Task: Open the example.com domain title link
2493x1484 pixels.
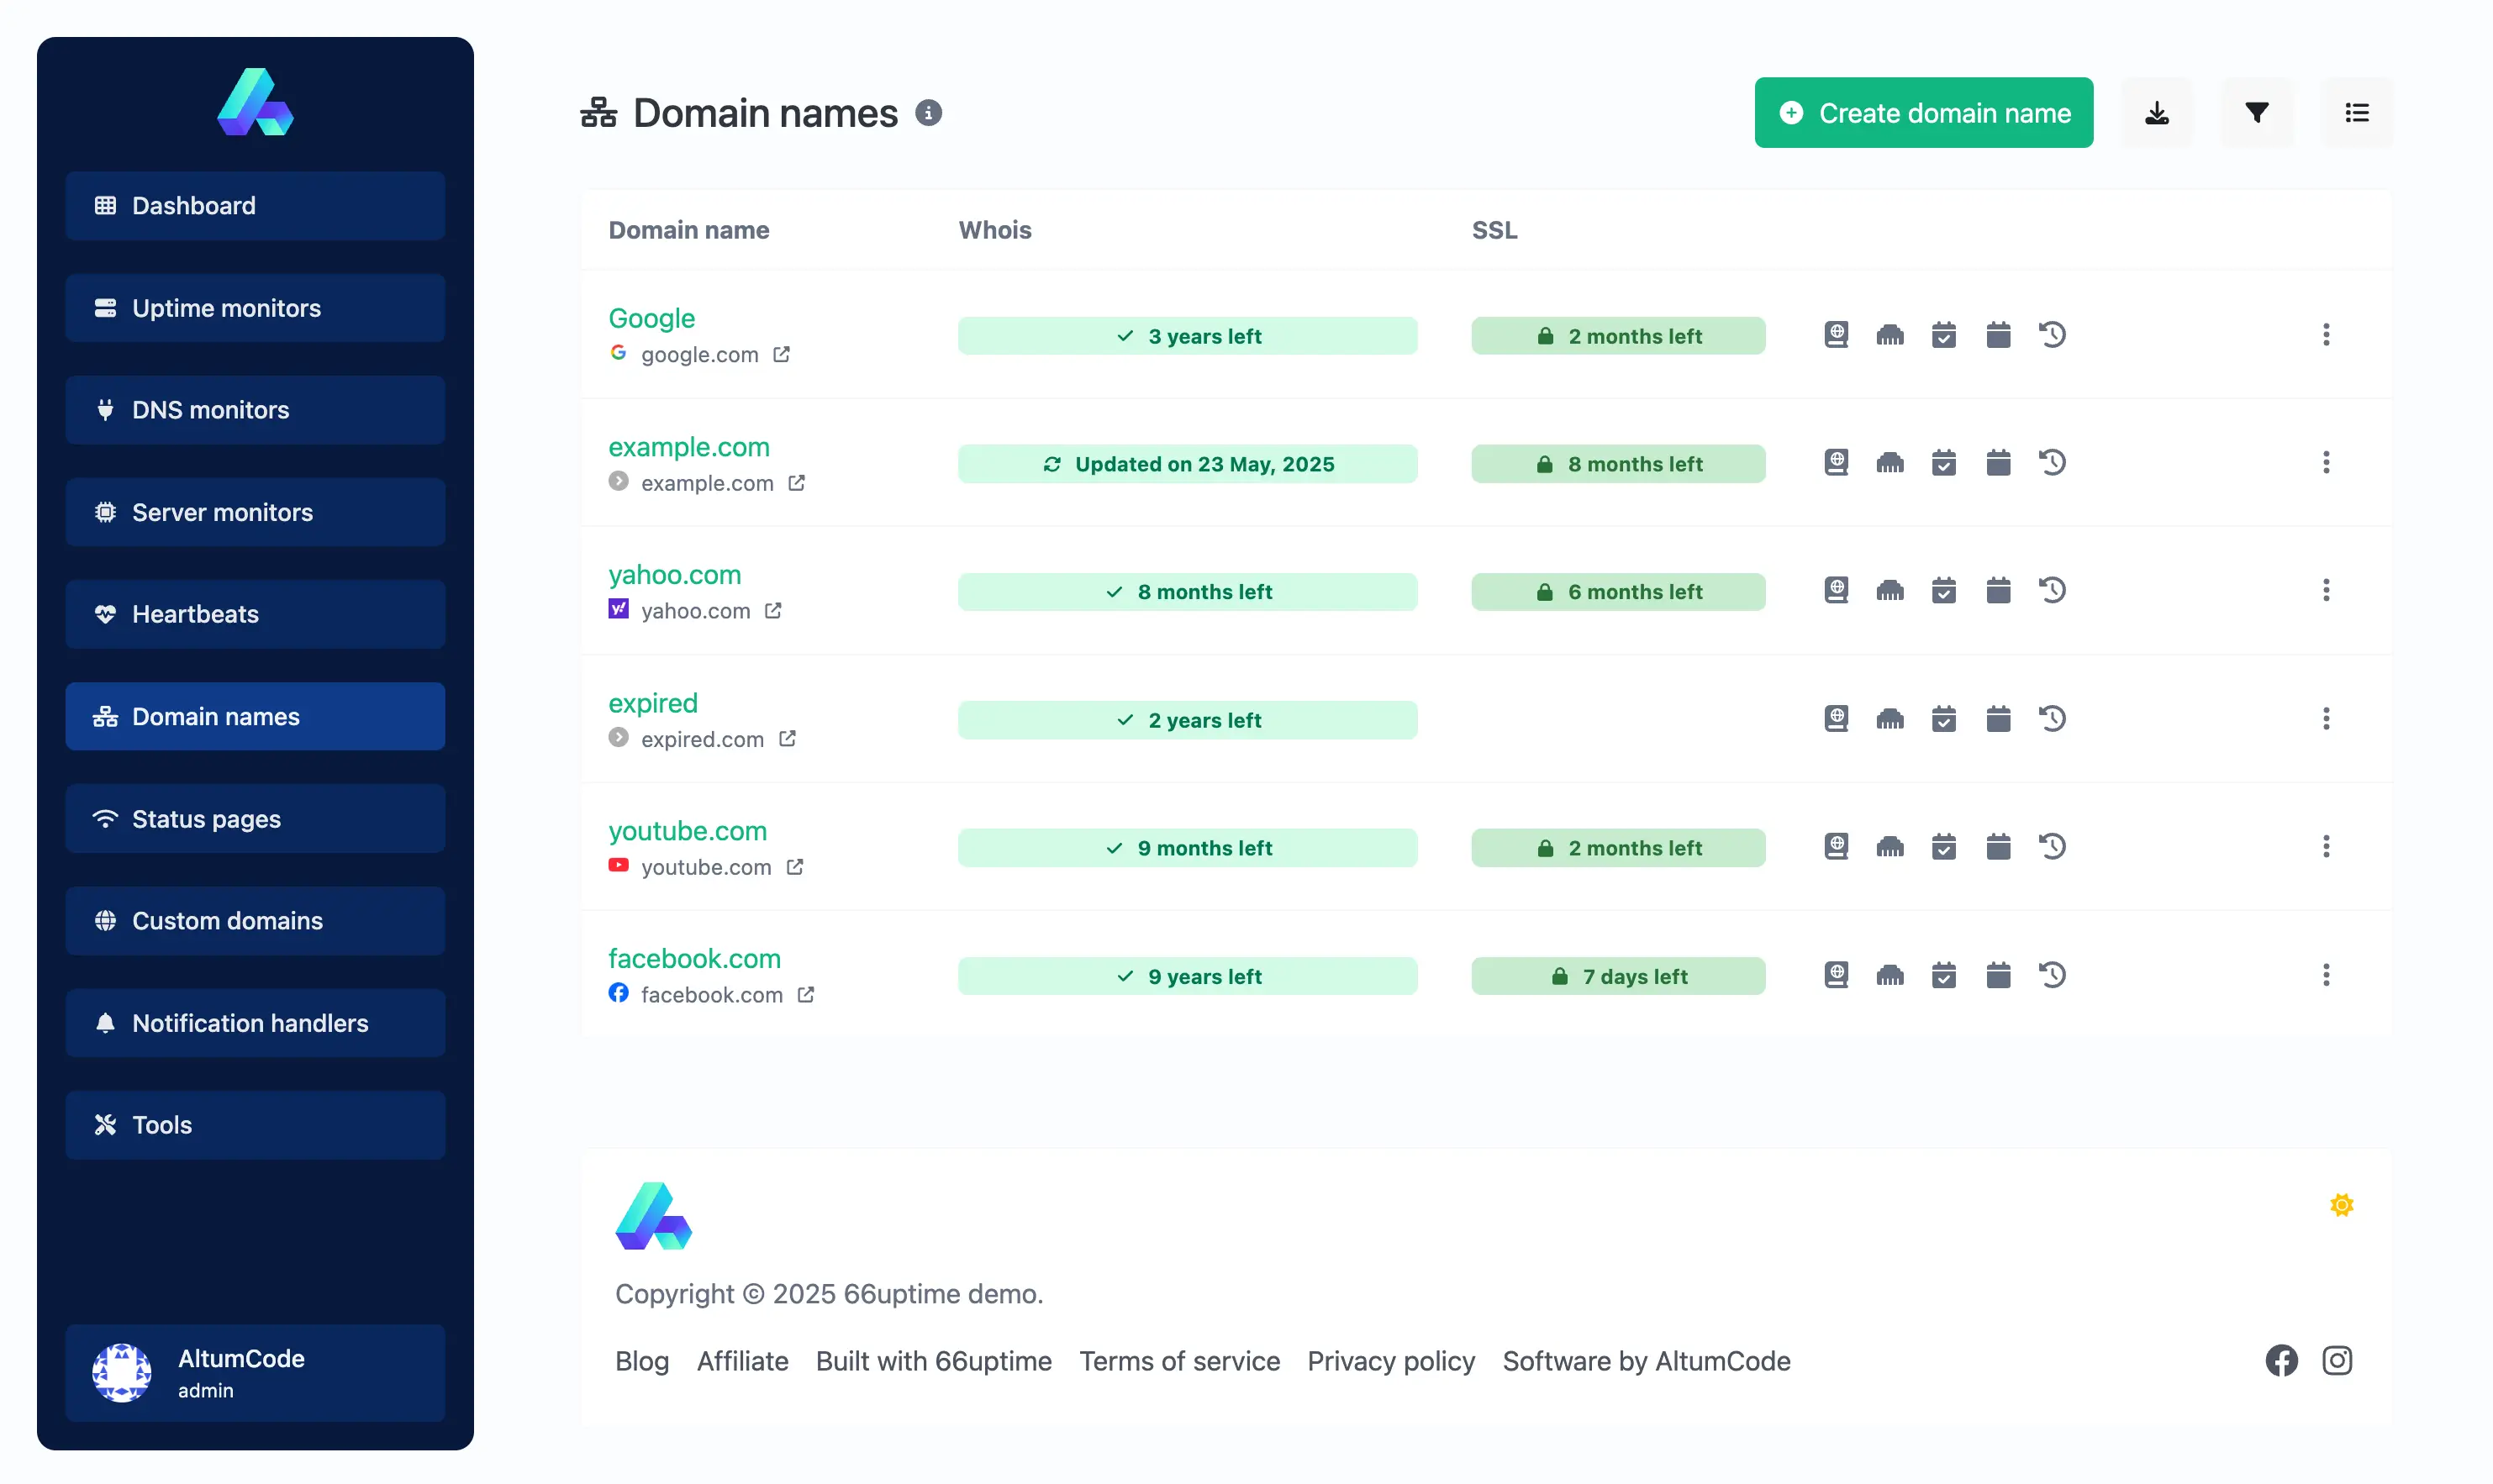Action: (x=688, y=447)
